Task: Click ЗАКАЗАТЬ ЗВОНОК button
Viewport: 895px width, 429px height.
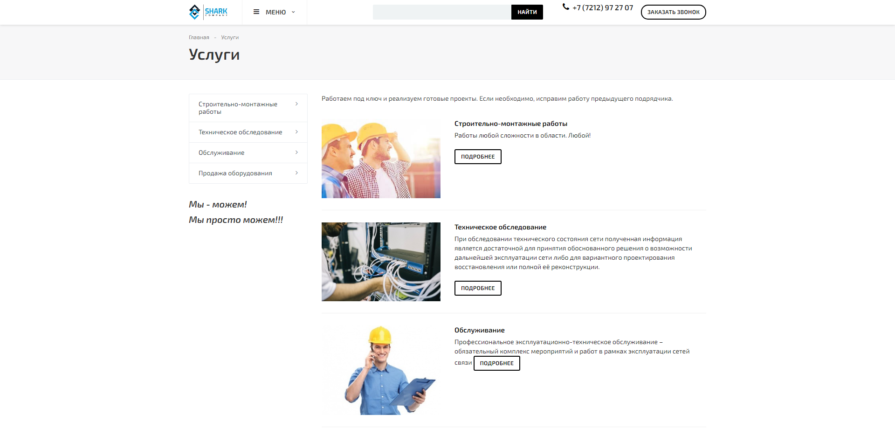Action: tap(674, 12)
